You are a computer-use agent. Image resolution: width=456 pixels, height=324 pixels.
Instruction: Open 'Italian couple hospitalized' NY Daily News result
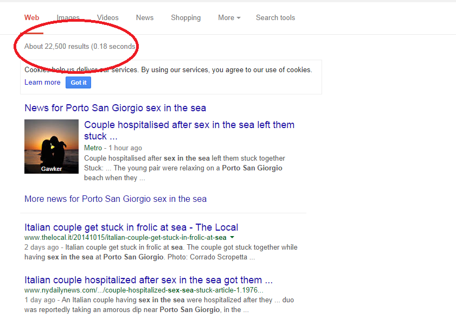click(148, 280)
